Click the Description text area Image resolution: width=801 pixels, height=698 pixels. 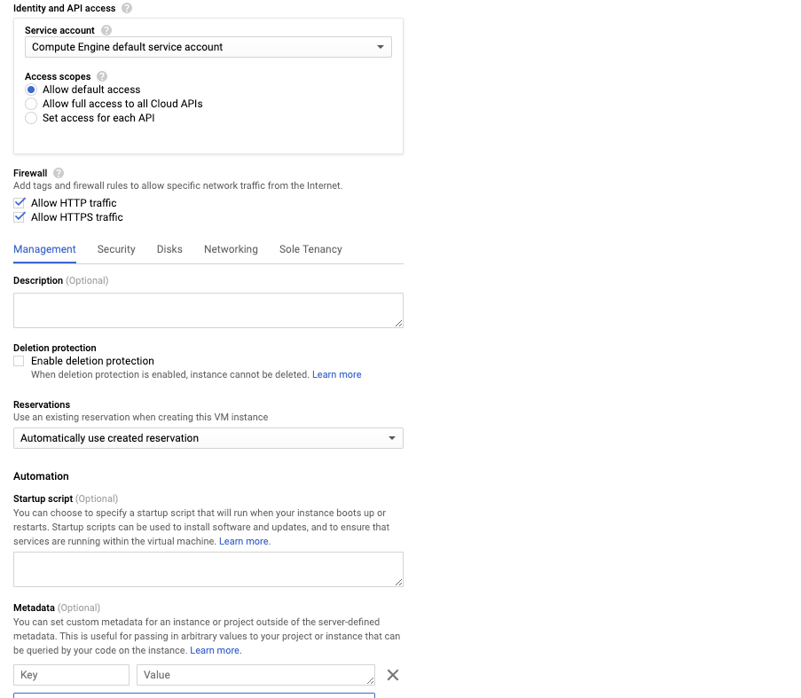point(208,310)
